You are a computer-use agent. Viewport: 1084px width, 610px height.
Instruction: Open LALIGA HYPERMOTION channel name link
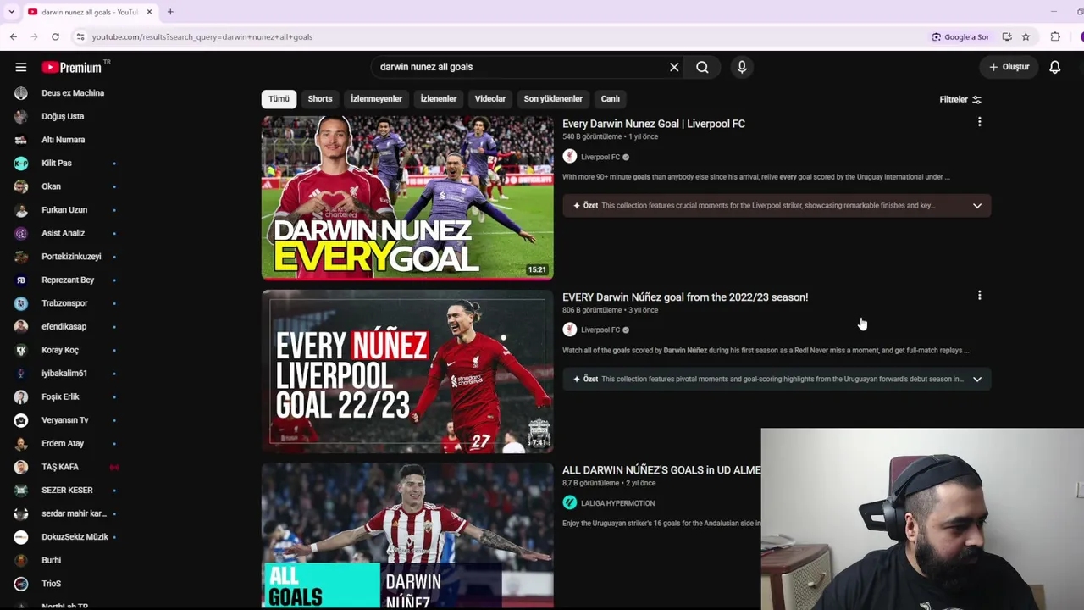pyautogui.click(x=617, y=503)
